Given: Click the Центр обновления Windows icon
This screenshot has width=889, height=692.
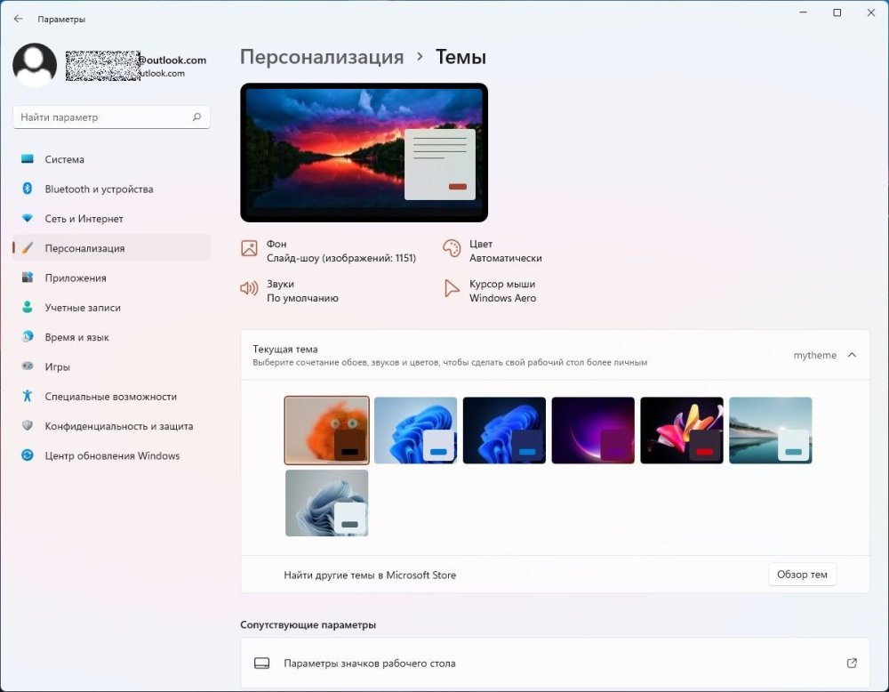Looking at the screenshot, I should pos(27,455).
